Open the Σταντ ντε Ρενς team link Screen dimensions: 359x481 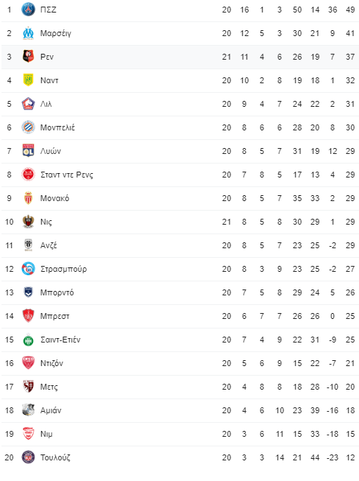[67, 175]
